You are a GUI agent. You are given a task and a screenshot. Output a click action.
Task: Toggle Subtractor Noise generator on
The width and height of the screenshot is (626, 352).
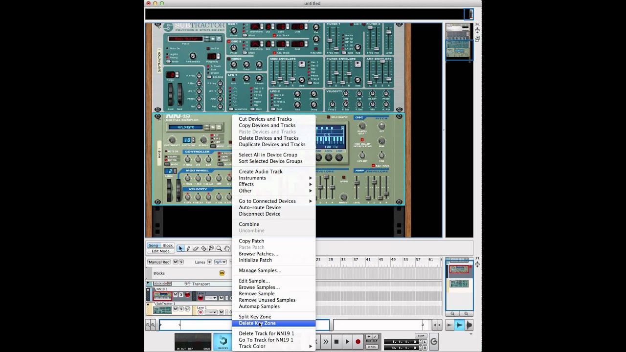coord(229,59)
